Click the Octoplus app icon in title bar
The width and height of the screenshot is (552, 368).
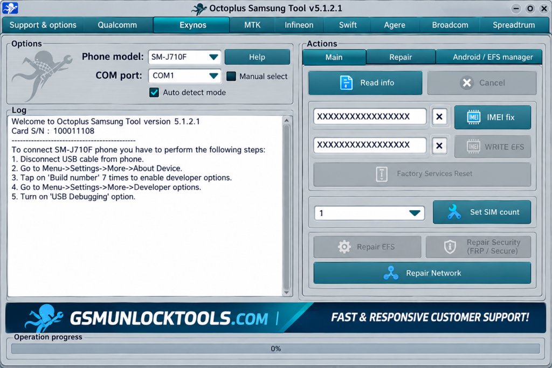[x=10, y=8]
